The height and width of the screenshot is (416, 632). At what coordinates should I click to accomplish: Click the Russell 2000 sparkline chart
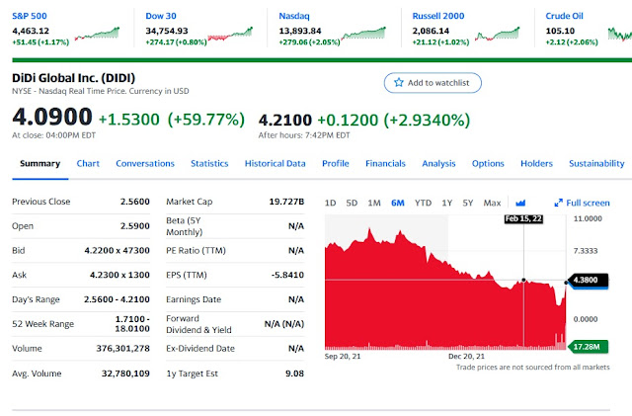(x=498, y=34)
